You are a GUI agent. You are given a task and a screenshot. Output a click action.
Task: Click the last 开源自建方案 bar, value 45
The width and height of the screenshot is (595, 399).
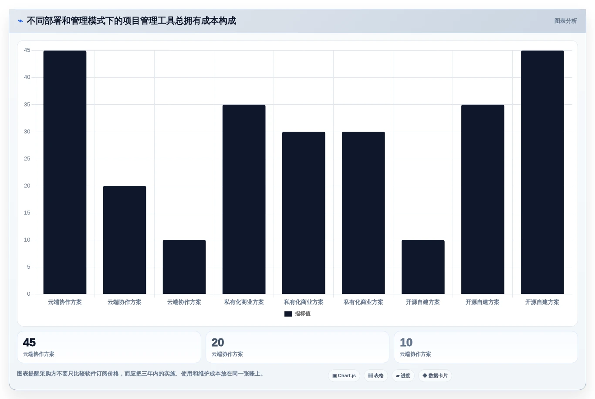pos(542,172)
